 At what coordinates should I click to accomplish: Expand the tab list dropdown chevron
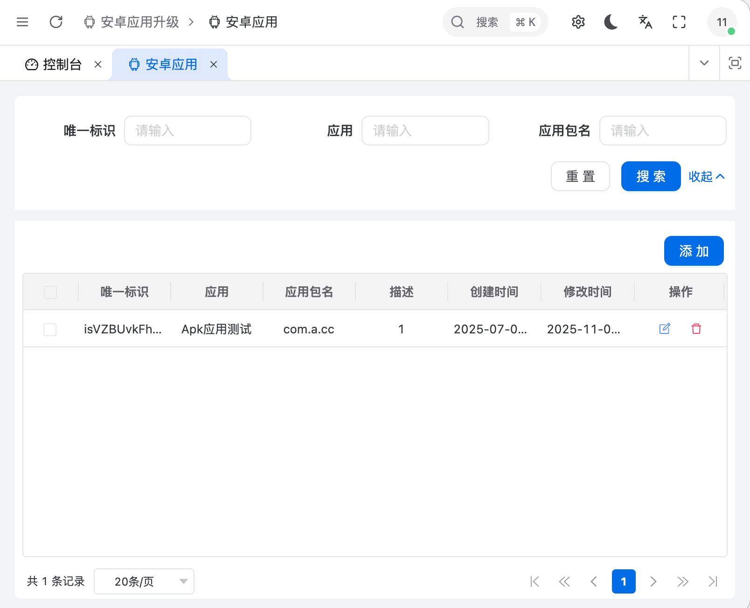coord(704,63)
